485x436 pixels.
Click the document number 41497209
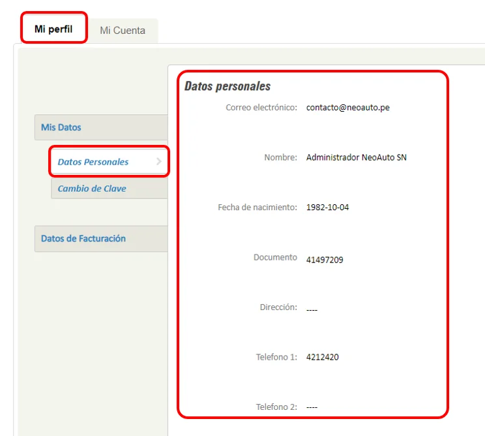pos(325,260)
